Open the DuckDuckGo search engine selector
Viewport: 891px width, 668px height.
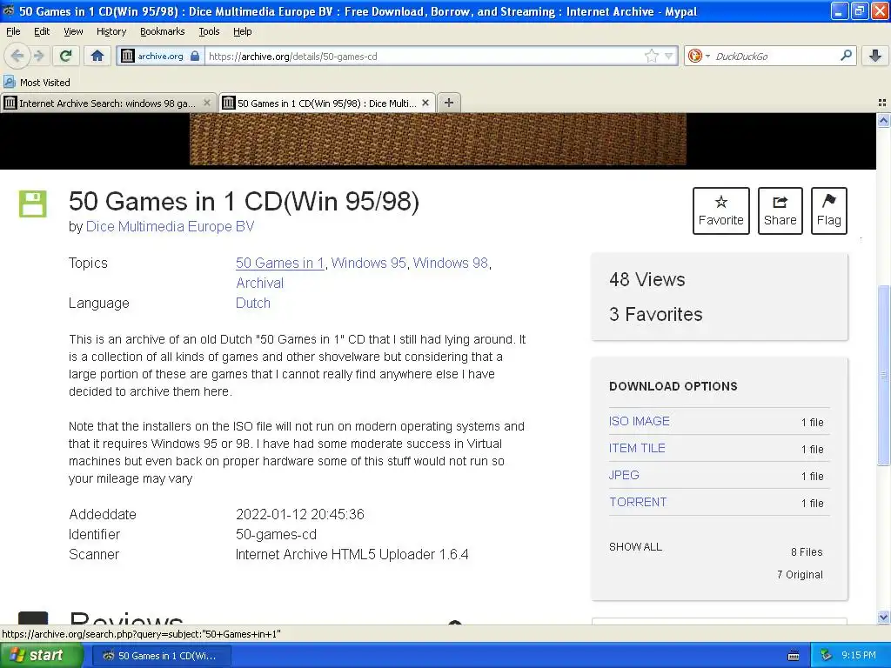tap(699, 56)
